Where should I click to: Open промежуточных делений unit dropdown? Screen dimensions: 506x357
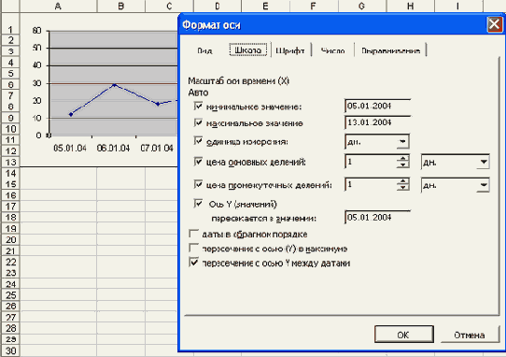click(x=484, y=185)
